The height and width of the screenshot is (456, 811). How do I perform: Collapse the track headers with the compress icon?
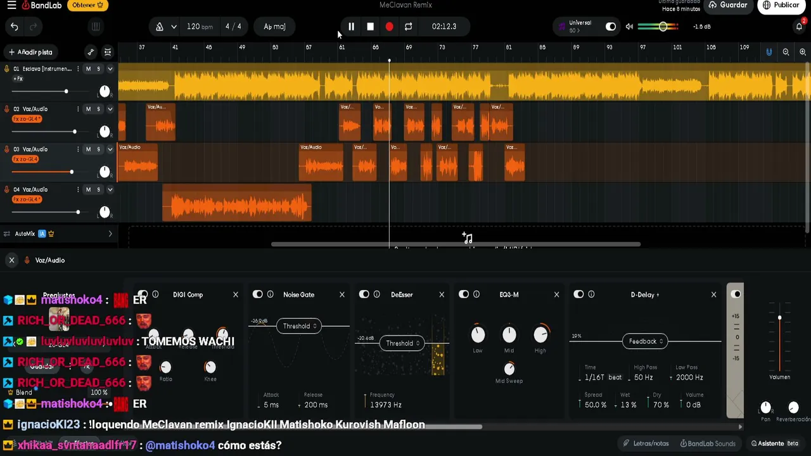[x=108, y=52]
